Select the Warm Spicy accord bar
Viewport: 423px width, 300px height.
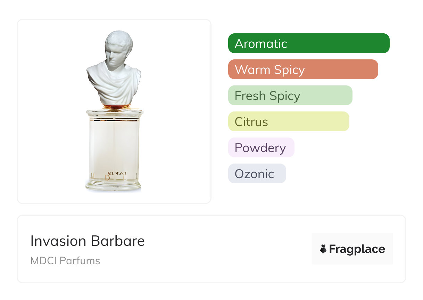click(303, 69)
